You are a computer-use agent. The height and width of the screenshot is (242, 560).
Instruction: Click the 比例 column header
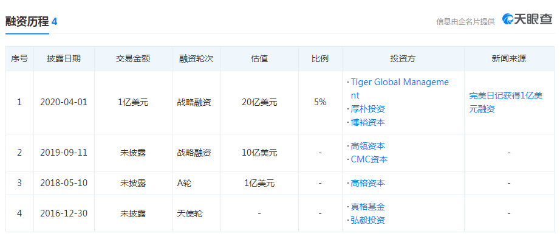(320, 58)
